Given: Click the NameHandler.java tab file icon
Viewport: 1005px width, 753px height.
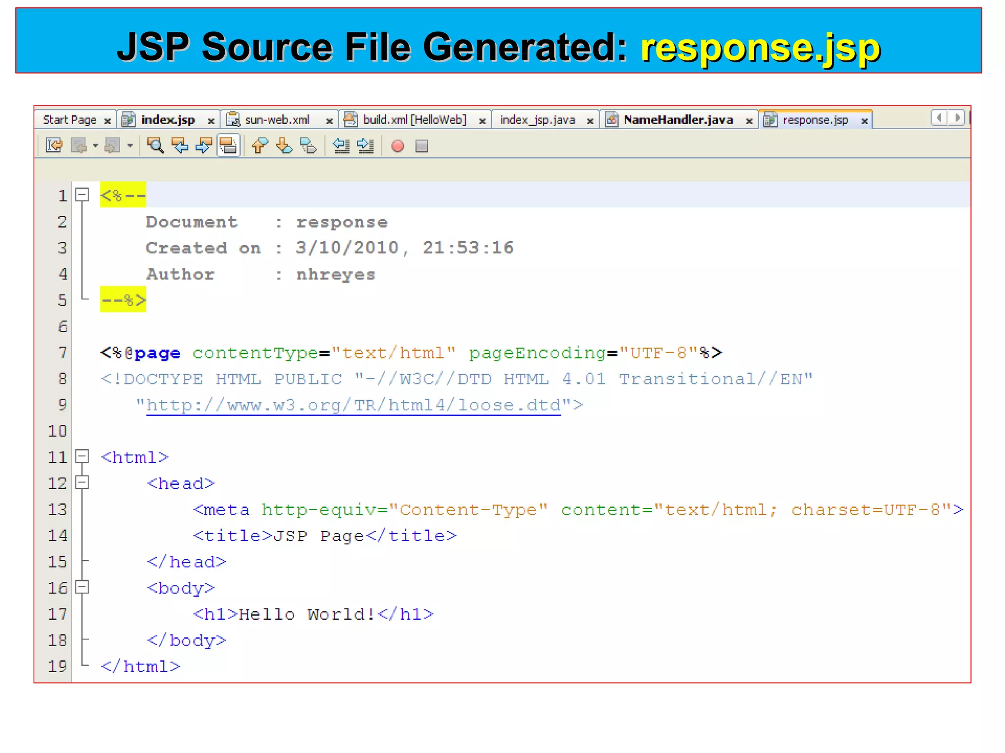Looking at the screenshot, I should (611, 120).
